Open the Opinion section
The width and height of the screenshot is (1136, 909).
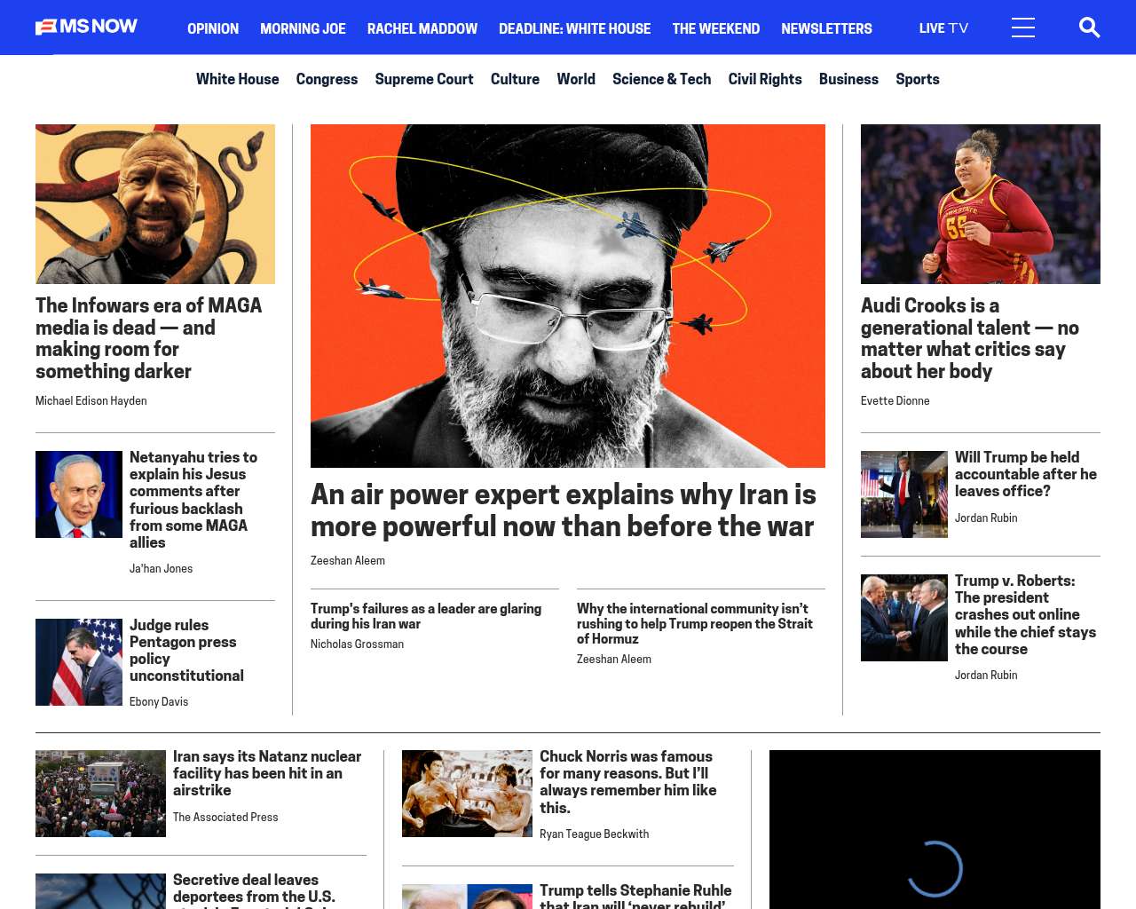click(213, 28)
